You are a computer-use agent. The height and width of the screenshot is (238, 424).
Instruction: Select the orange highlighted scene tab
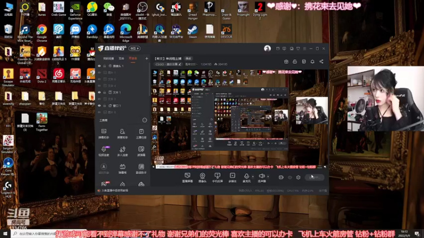pos(133,58)
